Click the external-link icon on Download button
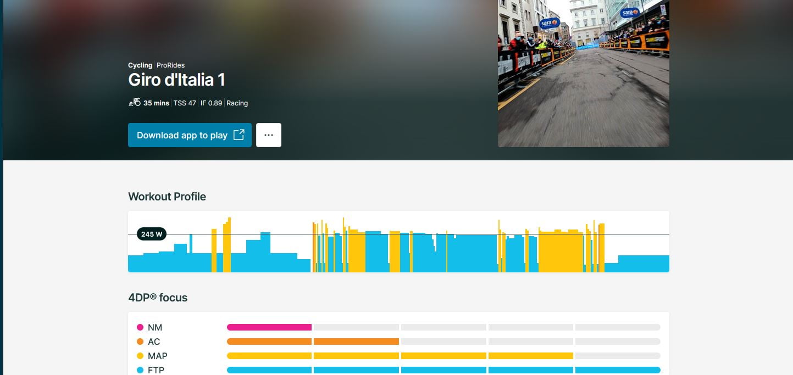Viewport: 793px width, 375px height. (x=239, y=135)
